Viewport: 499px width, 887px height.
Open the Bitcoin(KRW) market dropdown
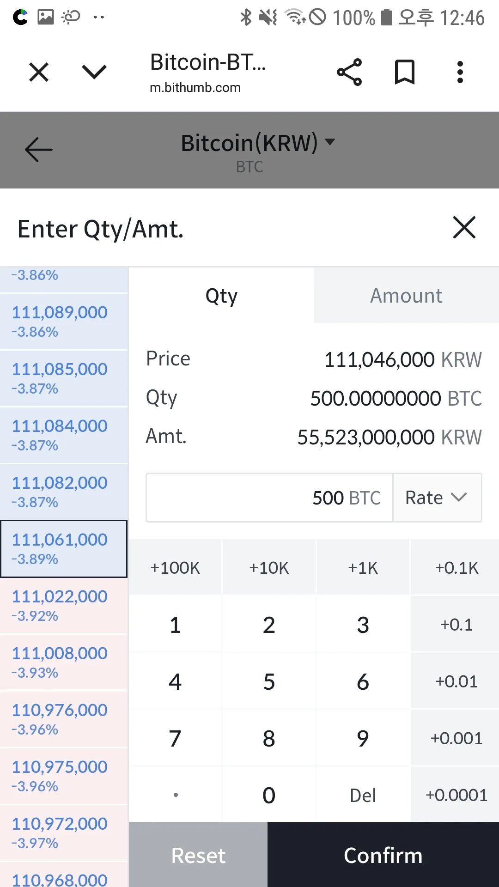point(257,143)
